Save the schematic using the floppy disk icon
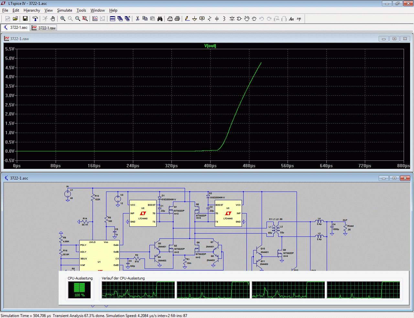This screenshot has height=318, width=414. (x=25, y=19)
